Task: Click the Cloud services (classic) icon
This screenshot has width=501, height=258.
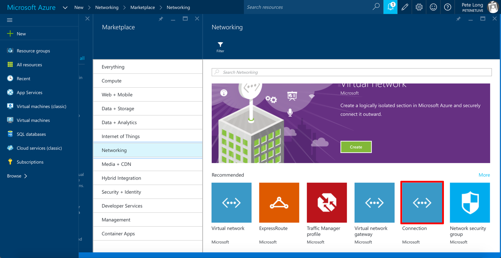Action: click(x=10, y=148)
